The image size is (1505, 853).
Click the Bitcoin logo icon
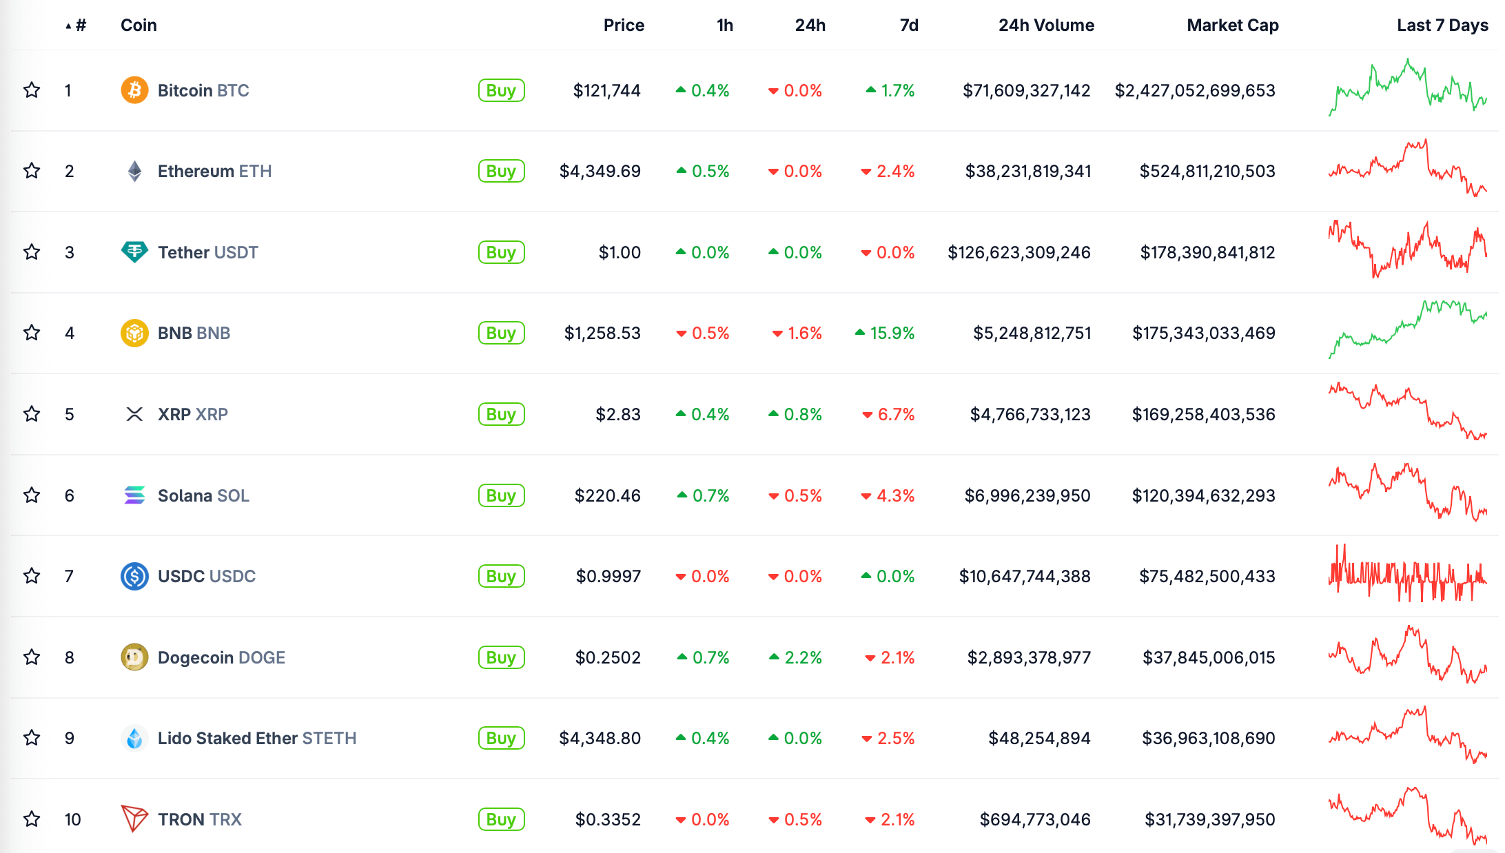click(x=134, y=90)
